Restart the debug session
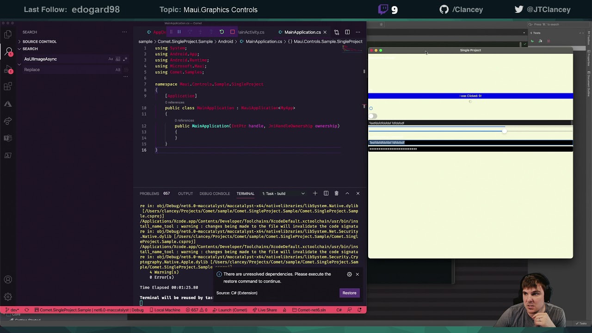The width and height of the screenshot is (592, 333). 222,32
